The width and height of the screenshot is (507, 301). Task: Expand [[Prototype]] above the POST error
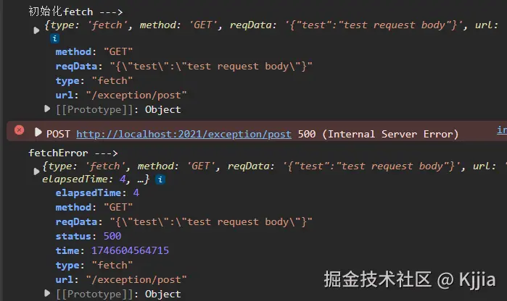click(x=49, y=109)
